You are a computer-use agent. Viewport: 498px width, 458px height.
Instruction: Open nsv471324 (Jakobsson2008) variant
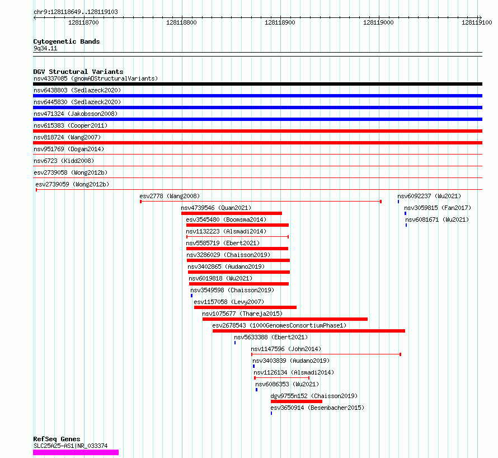click(x=76, y=114)
